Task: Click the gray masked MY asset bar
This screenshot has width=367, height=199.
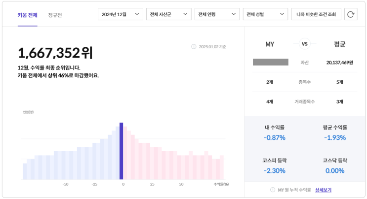Action: (270, 62)
